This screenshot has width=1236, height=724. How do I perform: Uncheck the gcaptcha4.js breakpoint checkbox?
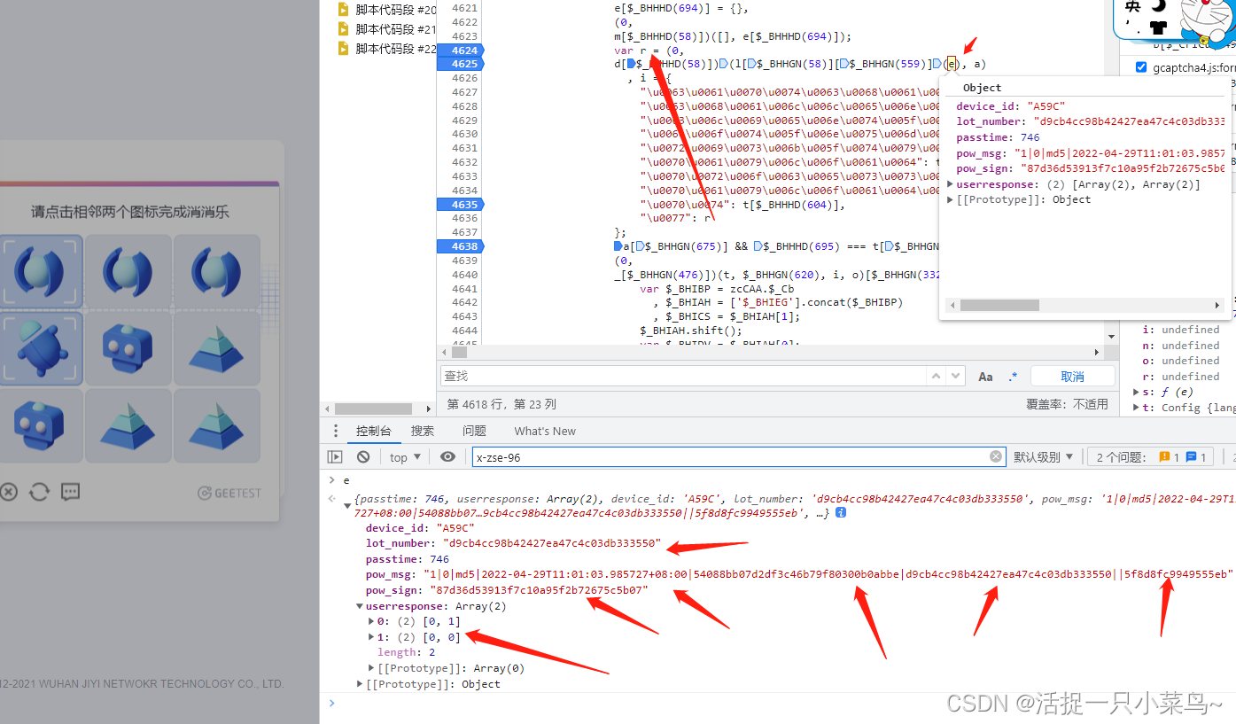coord(1141,67)
